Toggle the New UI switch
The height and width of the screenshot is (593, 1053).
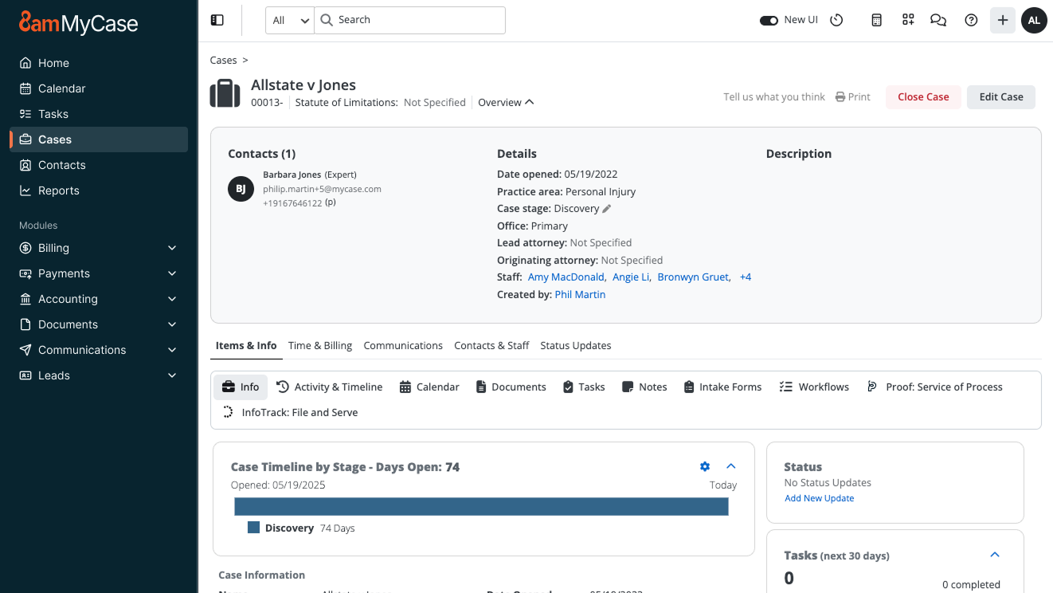click(769, 21)
